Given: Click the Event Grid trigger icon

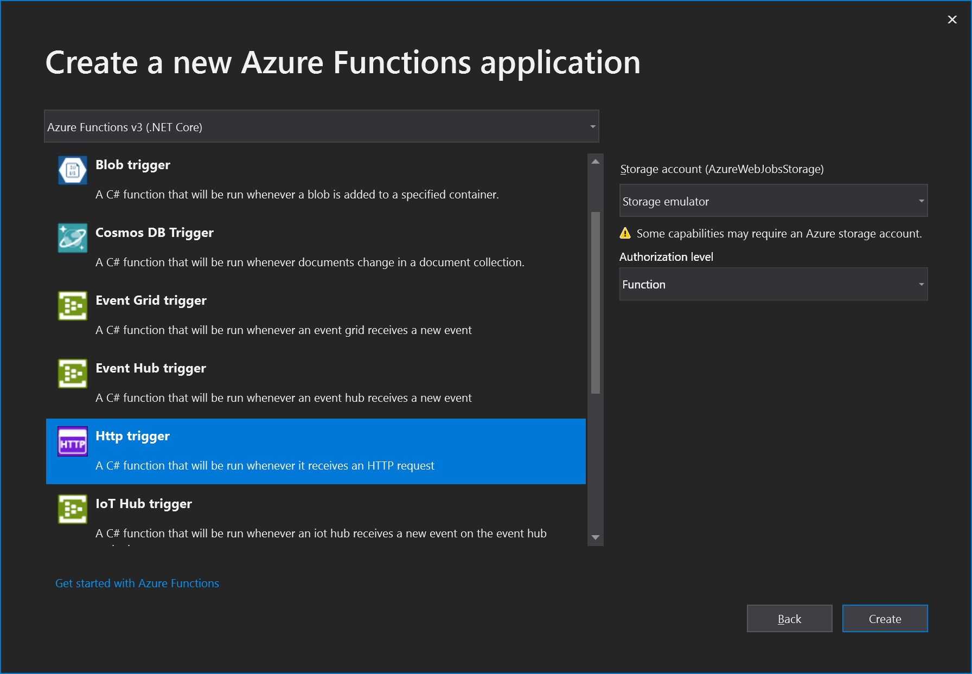Looking at the screenshot, I should pyautogui.click(x=73, y=306).
